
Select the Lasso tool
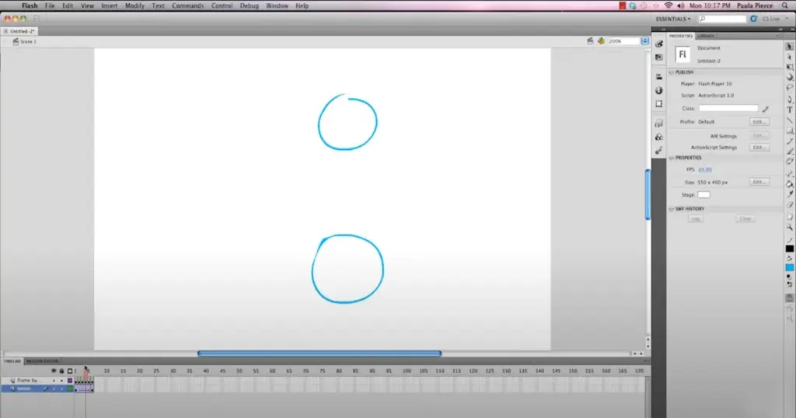[x=790, y=88]
